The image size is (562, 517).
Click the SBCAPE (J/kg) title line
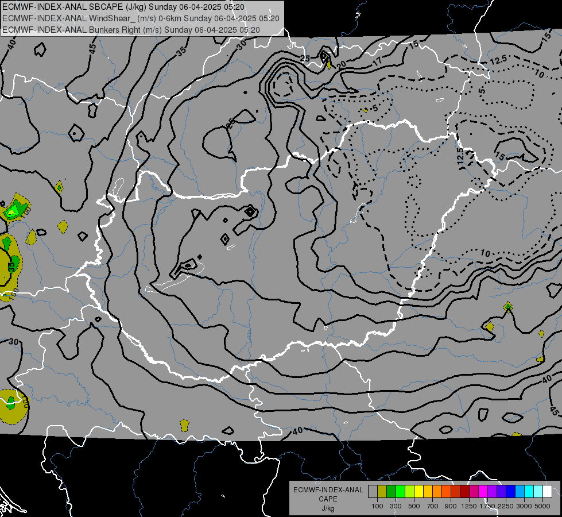point(123,7)
